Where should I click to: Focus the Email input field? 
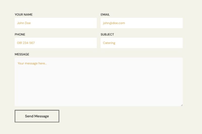click(x=141, y=23)
